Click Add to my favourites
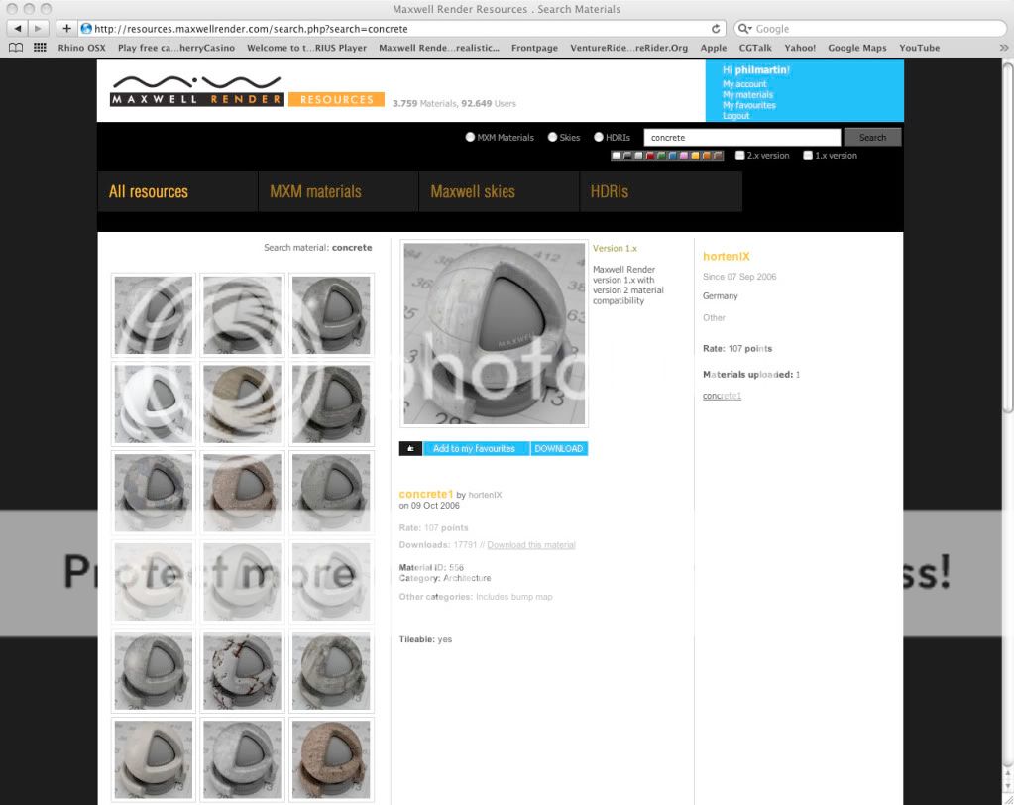 pos(476,449)
